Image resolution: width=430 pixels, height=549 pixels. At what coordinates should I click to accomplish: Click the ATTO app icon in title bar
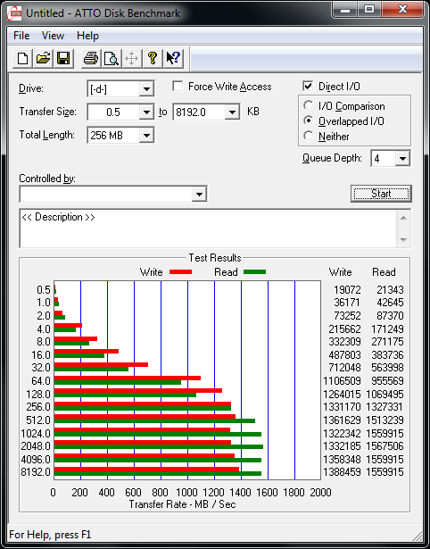pyautogui.click(x=14, y=13)
